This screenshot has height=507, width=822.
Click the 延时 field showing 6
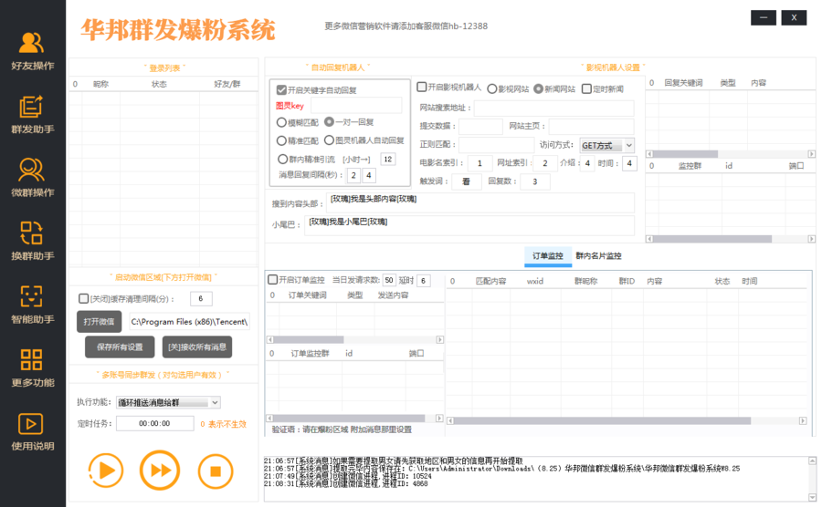(x=423, y=281)
